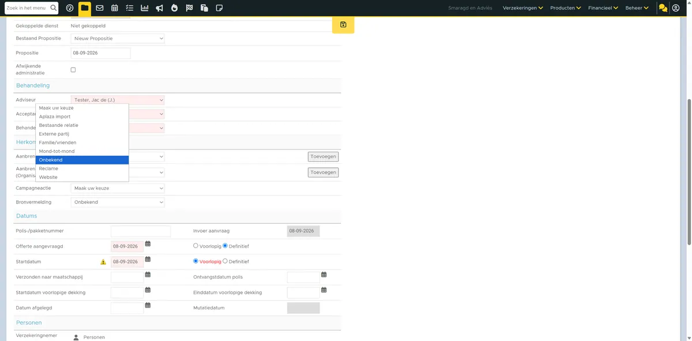Screen dimensions: 692x341
Task: Click the clipboard paste icon in top bar
Action: coord(205,8)
